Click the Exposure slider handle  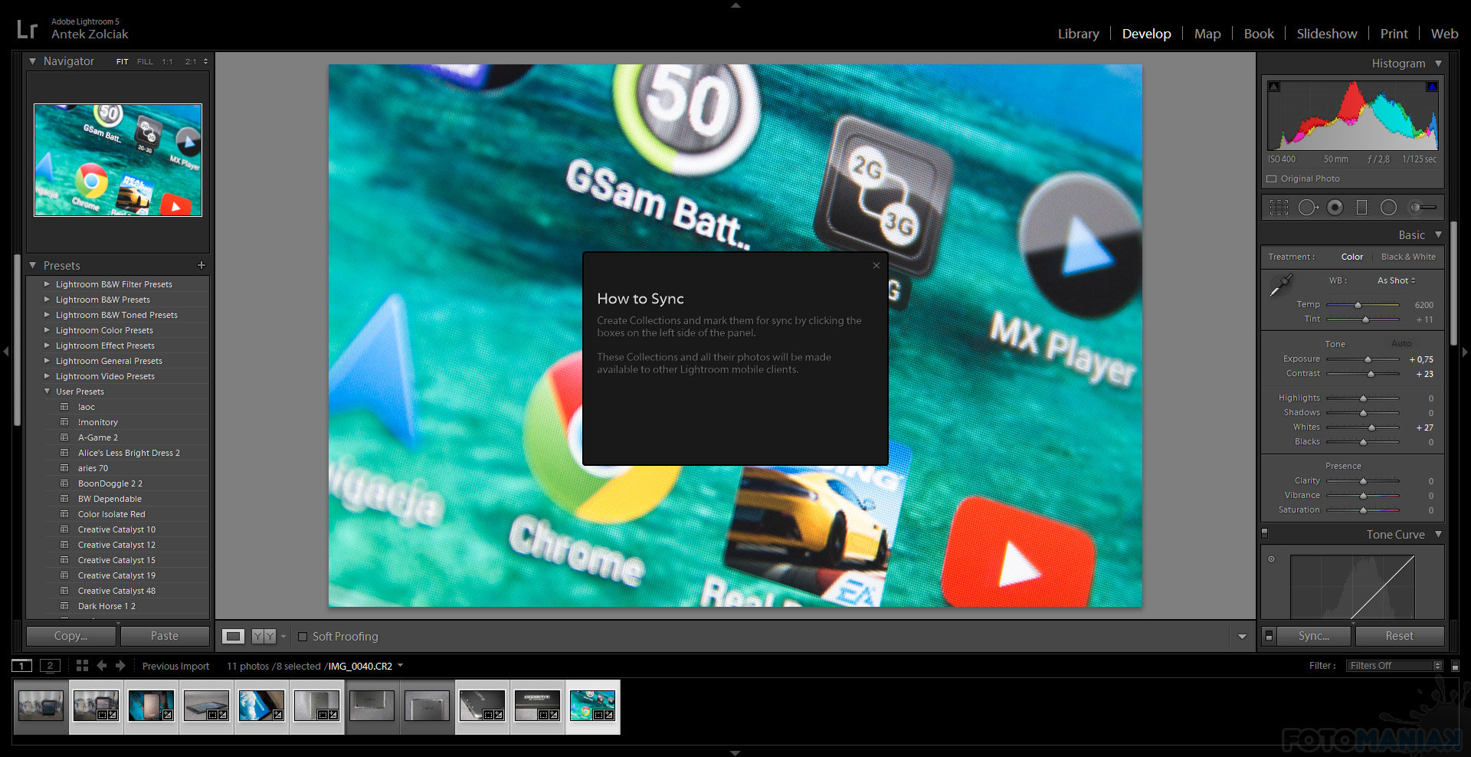tap(1368, 359)
